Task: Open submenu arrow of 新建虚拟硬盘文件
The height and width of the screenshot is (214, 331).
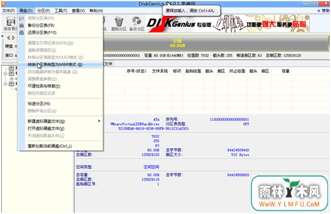Action: pyautogui.click(x=99, y=121)
